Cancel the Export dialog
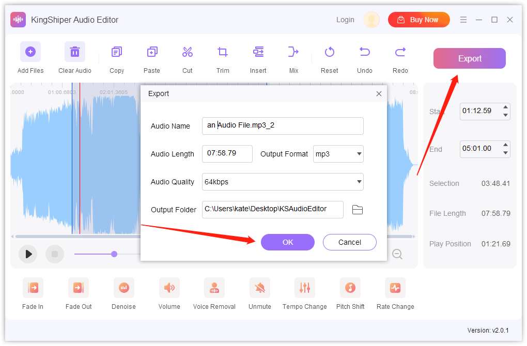527x346 pixels. (349, 242)
